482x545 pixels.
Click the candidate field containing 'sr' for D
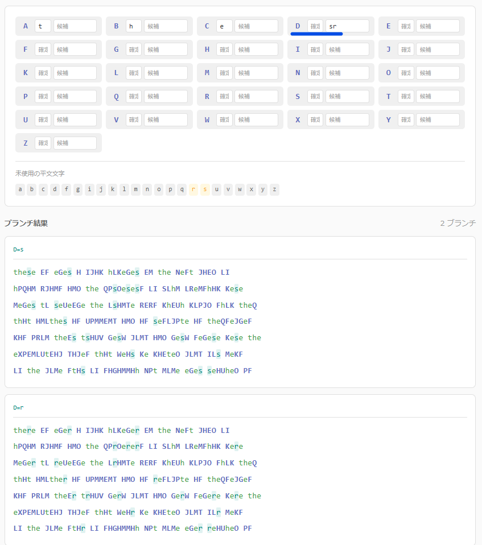(x=347, y=26)
